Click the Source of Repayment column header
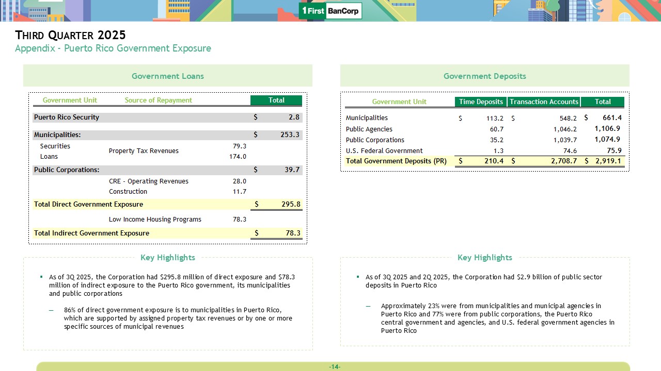Viewport: 661px width, 371px height. [158, 100]
